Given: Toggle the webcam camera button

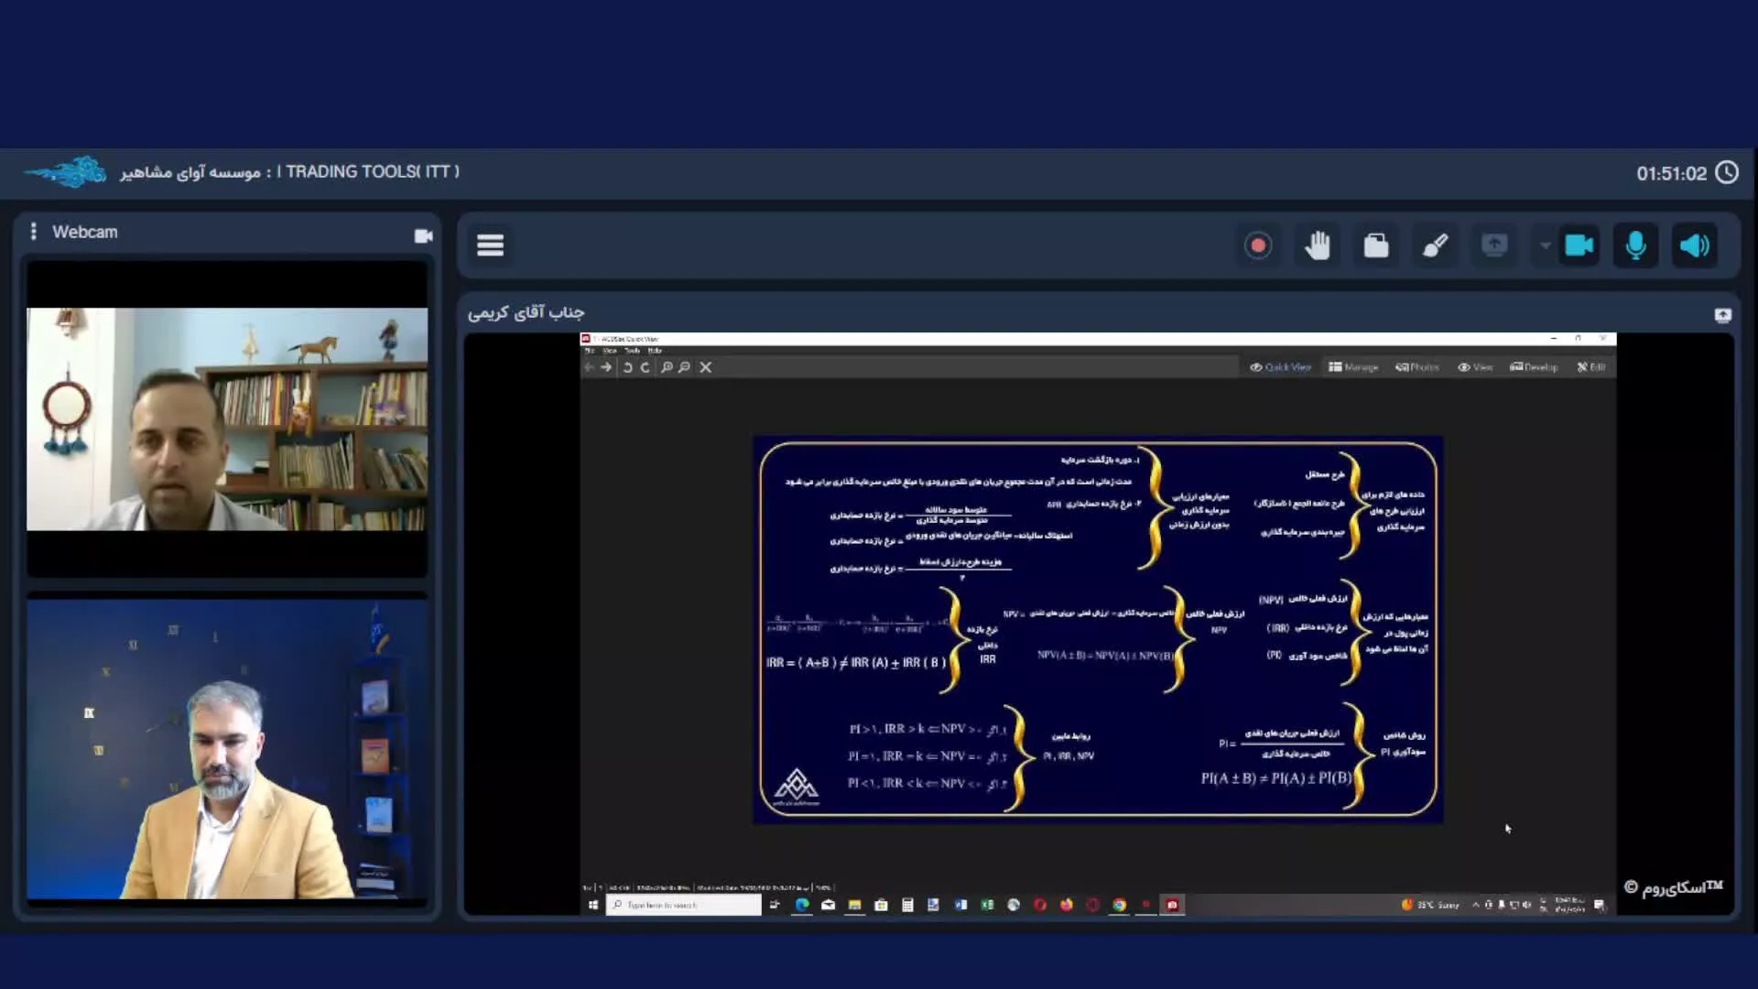Looking at the screenshot, I should click(x=1579, y=245).
